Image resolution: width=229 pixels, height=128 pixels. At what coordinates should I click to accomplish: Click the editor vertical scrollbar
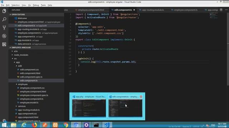[228, 49]
